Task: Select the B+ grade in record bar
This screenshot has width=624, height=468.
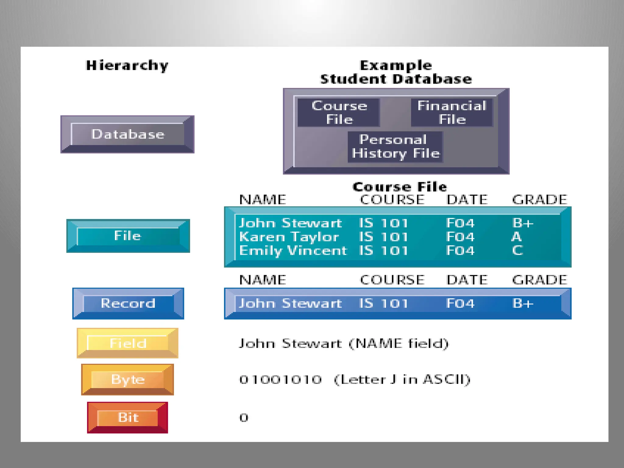Action: [523, 303]
